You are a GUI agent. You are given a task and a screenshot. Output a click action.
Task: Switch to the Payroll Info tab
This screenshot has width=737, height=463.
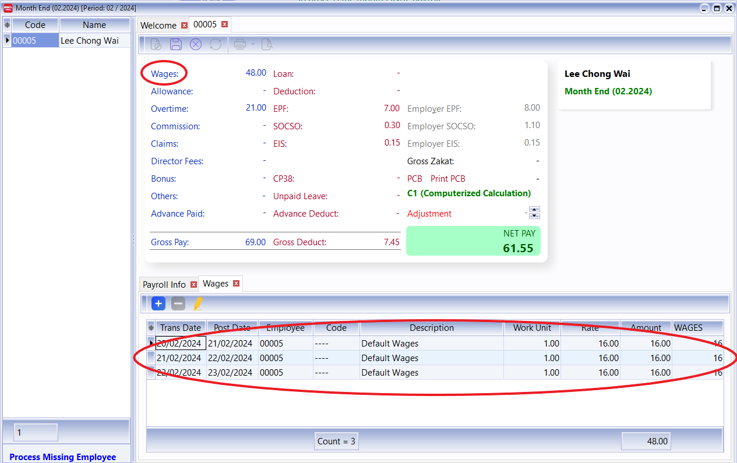164,285
